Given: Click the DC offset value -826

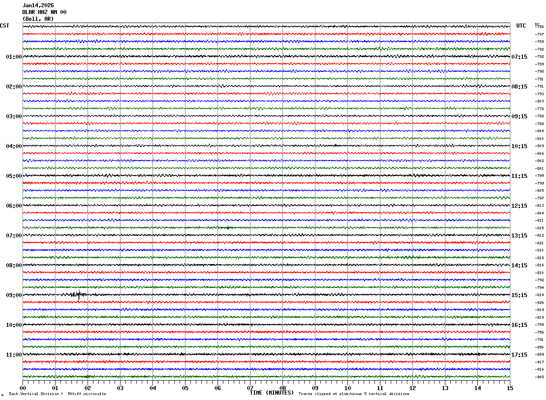Looking at the screenshot, I should pyautogui.click(x=539, y=302).
